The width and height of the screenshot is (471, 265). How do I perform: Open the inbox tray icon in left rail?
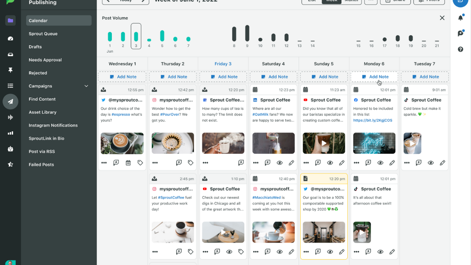point(10,54)
